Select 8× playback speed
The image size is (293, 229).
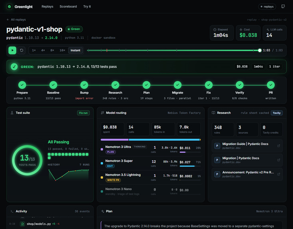point(52,50)
